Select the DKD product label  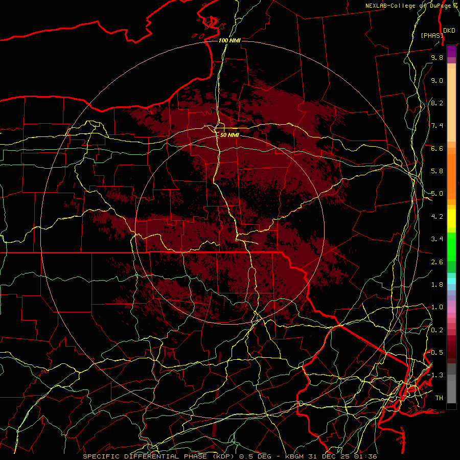pyautogui.click(x=449, y=31)
